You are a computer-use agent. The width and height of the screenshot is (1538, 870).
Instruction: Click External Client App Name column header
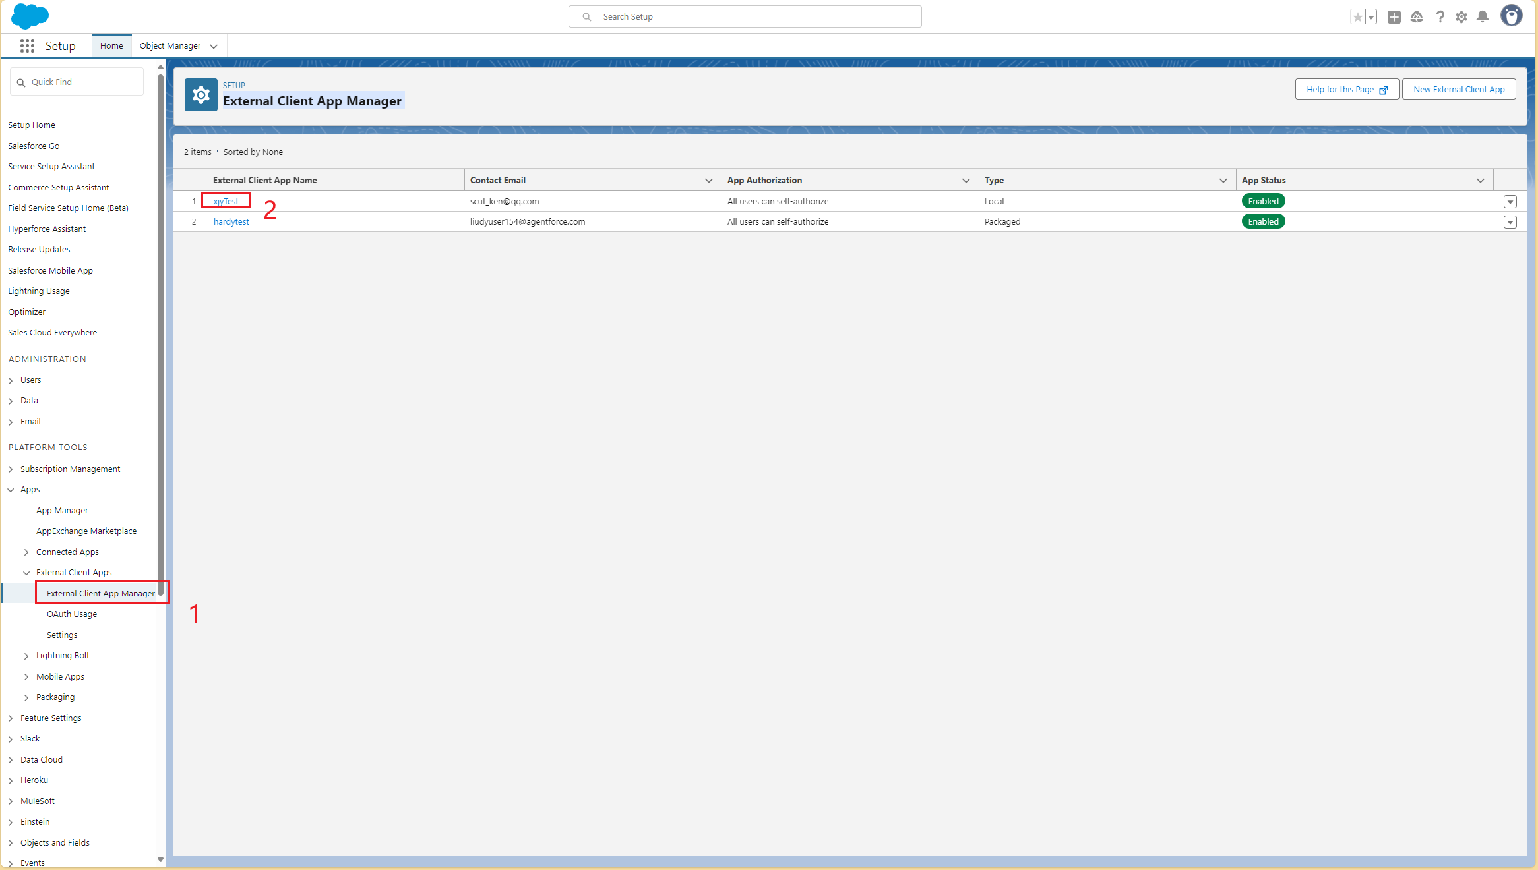264,180
